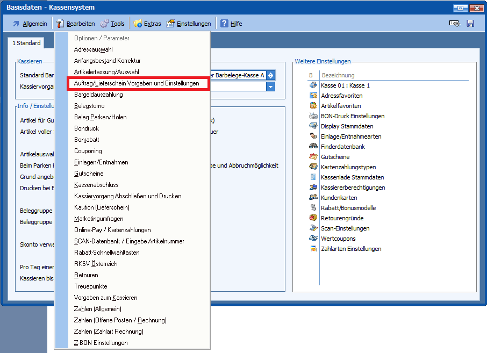Switch to the 1 Standard tab

27,43
